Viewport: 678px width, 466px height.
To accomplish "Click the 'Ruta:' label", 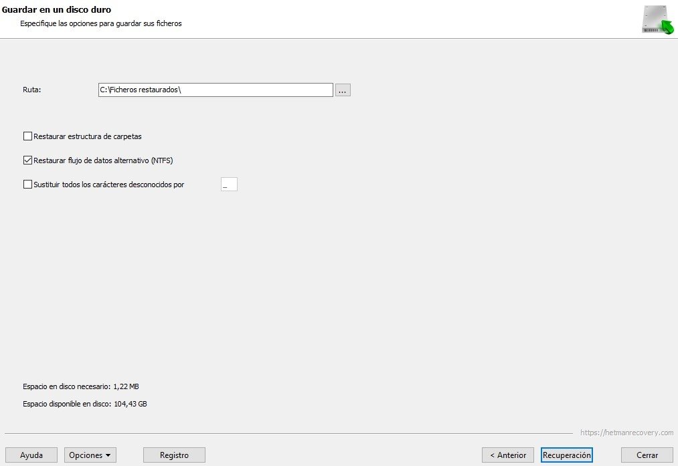I will (x=32, y=90).
